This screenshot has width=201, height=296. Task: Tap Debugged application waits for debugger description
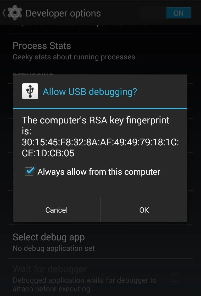(x=85, y=285)
